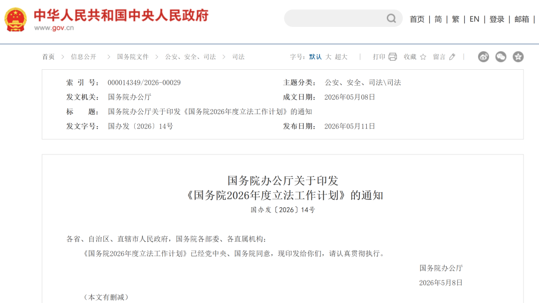Share to Qzone star icon
539x303 pixels.
(518, 57)
